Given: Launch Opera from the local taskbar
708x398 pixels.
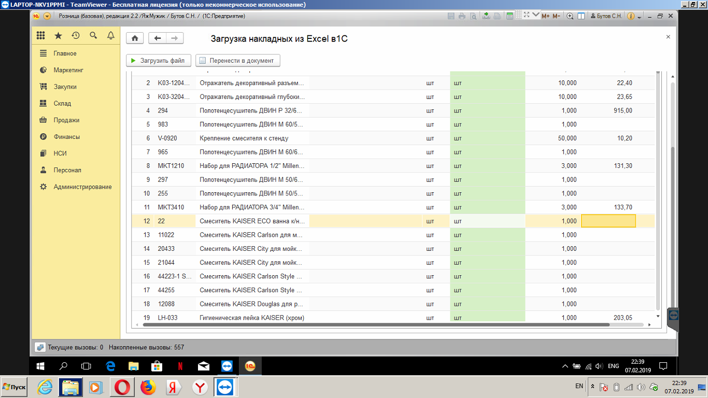Looking at the screenshot, I should pos(122,387).
